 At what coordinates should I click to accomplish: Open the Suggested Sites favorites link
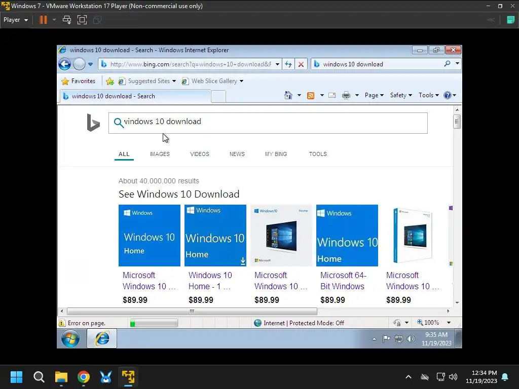click(147, 81)
